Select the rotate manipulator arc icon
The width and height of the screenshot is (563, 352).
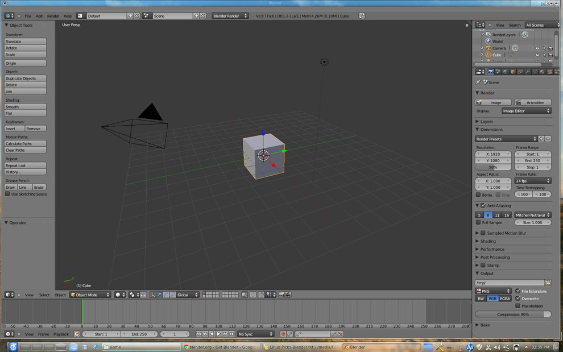(x=166, y=295)
